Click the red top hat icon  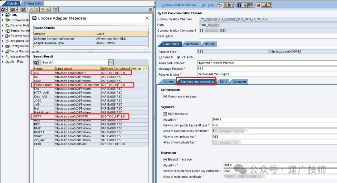[258, 5]
